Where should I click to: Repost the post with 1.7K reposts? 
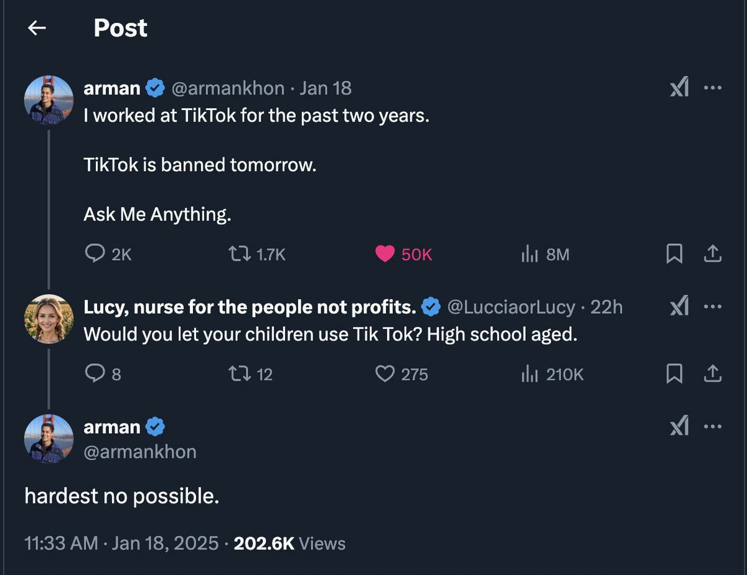pyautogui.click(x=239, y=253)
